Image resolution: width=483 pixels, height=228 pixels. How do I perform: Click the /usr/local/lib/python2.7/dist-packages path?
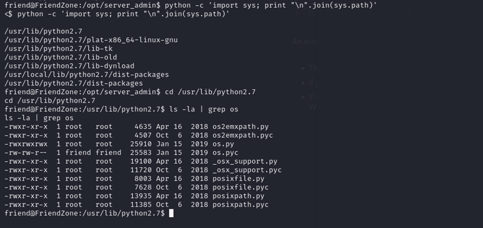coord(86,74)
